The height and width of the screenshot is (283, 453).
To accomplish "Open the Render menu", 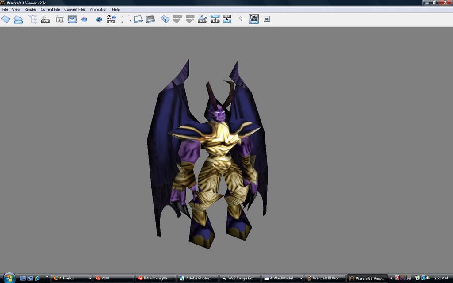I will click(x=30, y=9).
